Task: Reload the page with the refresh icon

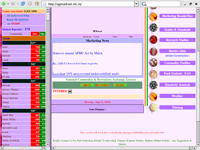Action: coord(23,4)
